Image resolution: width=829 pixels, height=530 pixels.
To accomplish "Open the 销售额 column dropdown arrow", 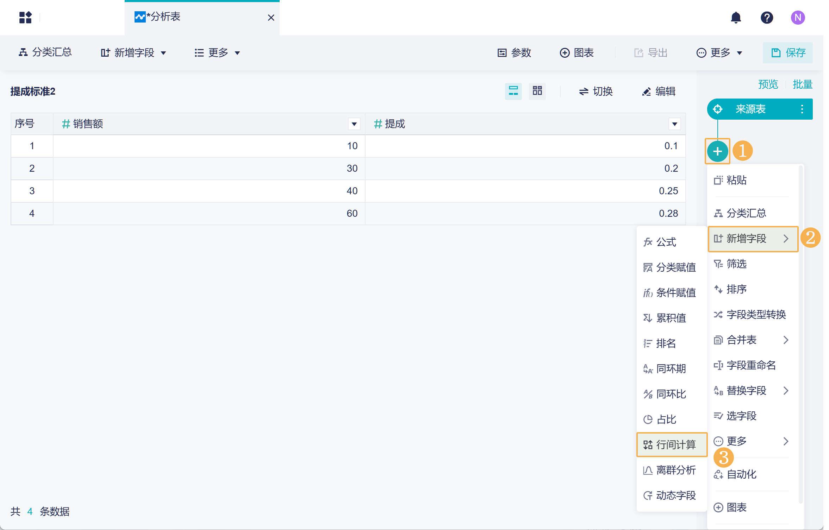I will (x=354, y=124).
